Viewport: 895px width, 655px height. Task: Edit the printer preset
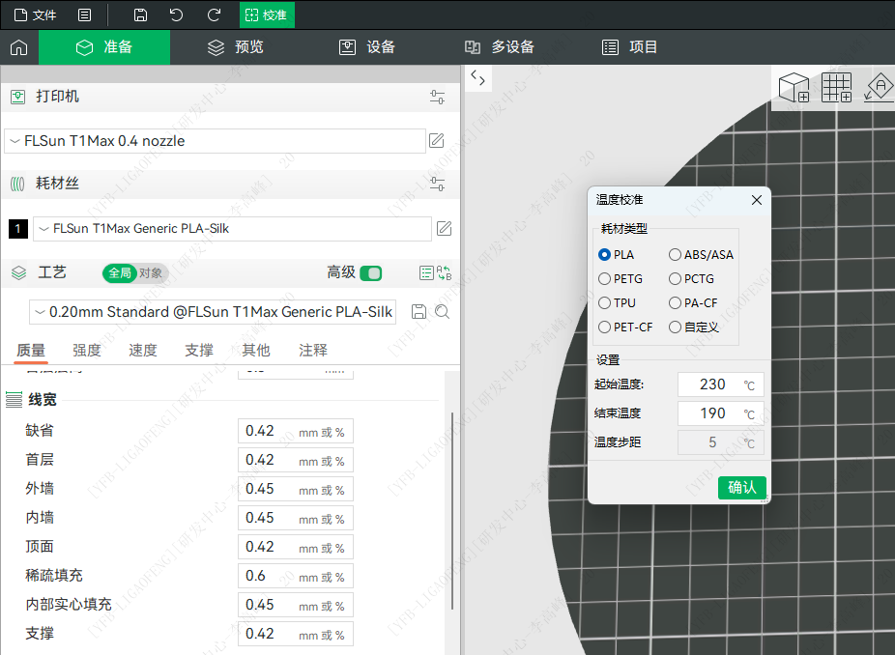(x=437, y=140)
